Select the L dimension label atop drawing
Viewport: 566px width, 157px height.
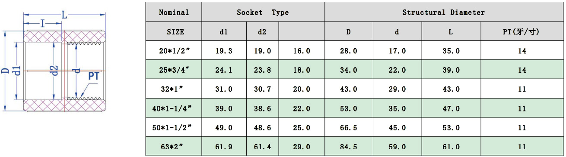pos(64,15)
